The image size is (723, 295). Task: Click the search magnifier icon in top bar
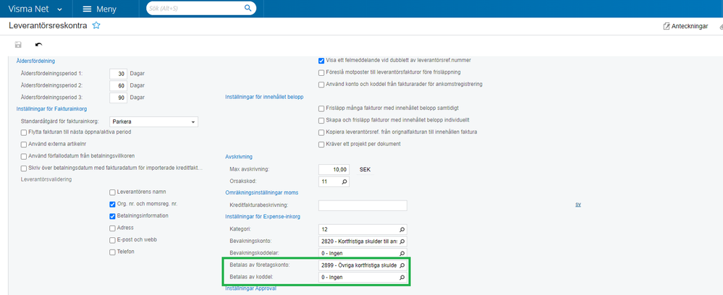point(248,8)
